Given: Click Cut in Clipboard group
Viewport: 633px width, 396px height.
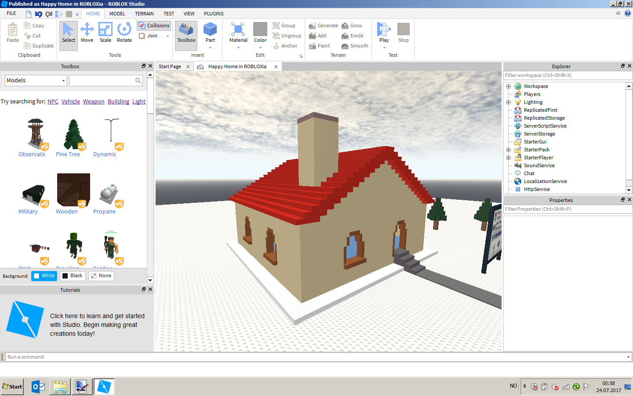Looking at the screenshot, I should pos(33,36).
